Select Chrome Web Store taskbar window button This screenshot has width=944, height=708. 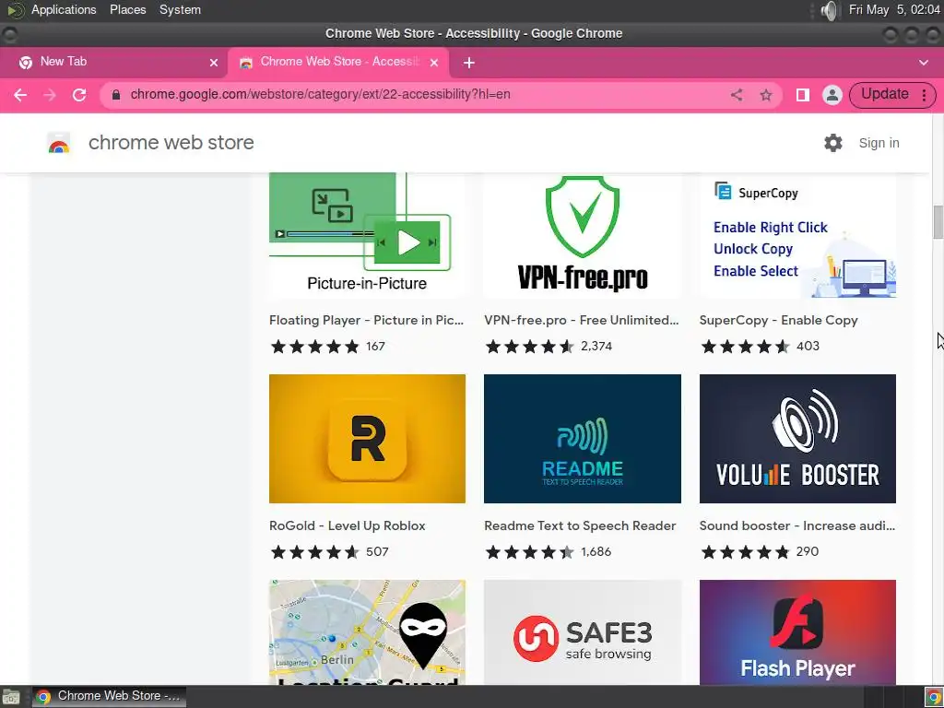[x=109, y=697]
